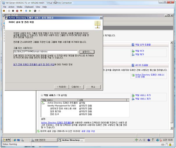The image size is (176, 148).
Task: Click the Snapshot toolbar icon
Action: tap(35, 11)
